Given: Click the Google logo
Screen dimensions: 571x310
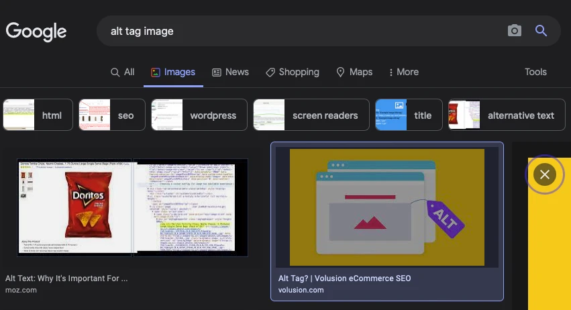Looking at the screenshot, I should coord(36,32).
